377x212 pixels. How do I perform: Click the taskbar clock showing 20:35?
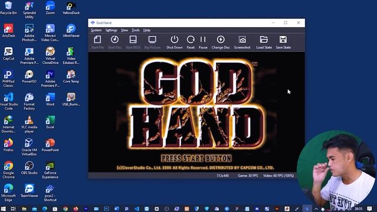click(x=358, y=208)
